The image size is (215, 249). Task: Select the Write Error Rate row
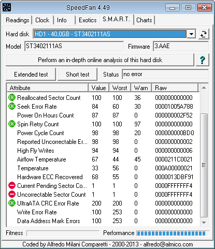click(103, 212)
